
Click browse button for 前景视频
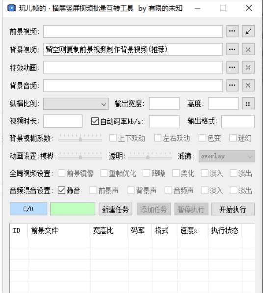click(232, 31)
